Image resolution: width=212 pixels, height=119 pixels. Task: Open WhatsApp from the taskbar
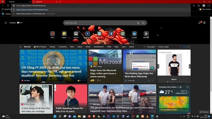pos(138,116)
